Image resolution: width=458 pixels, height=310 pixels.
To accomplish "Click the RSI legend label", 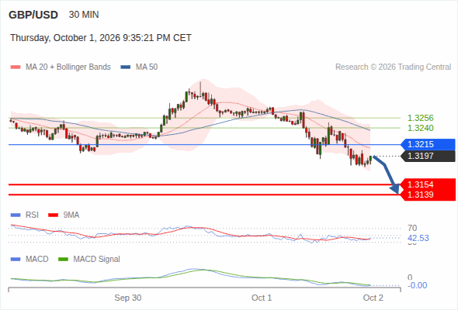I will click(32, 215).
